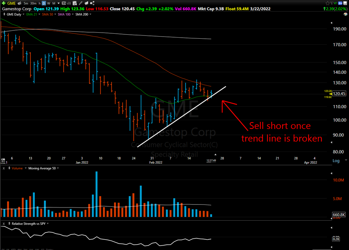Click the add indicator table-plus icon

(75, 3)
